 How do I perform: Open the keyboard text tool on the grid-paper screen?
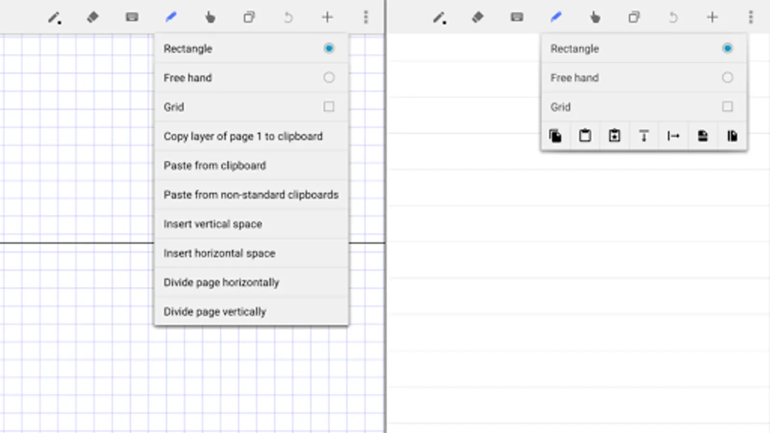coord(132,17)
